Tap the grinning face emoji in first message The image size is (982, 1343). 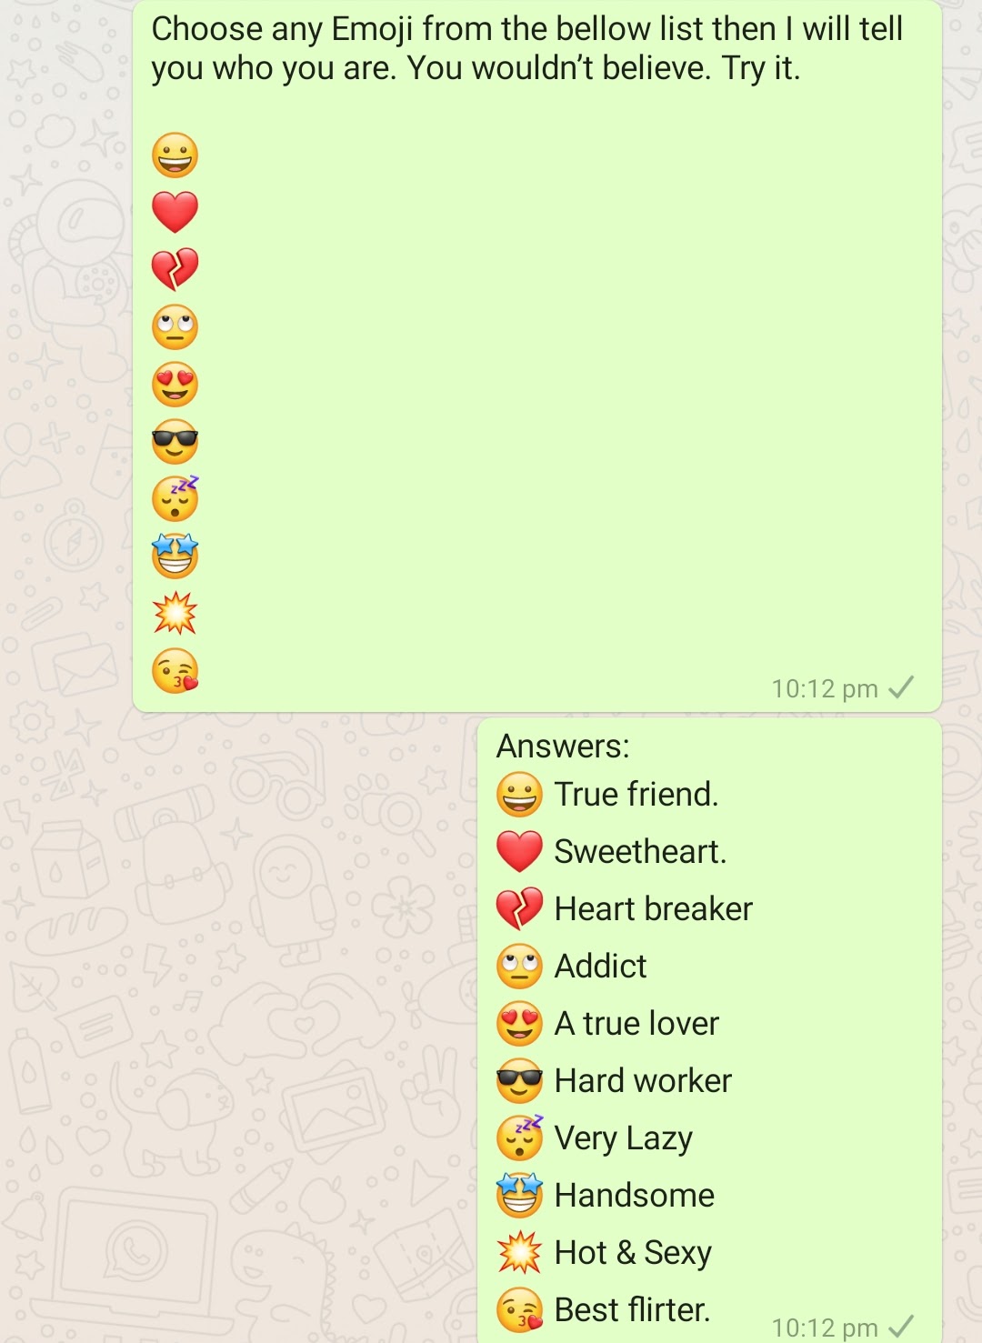pyautogui.click(x=175, y=155)
